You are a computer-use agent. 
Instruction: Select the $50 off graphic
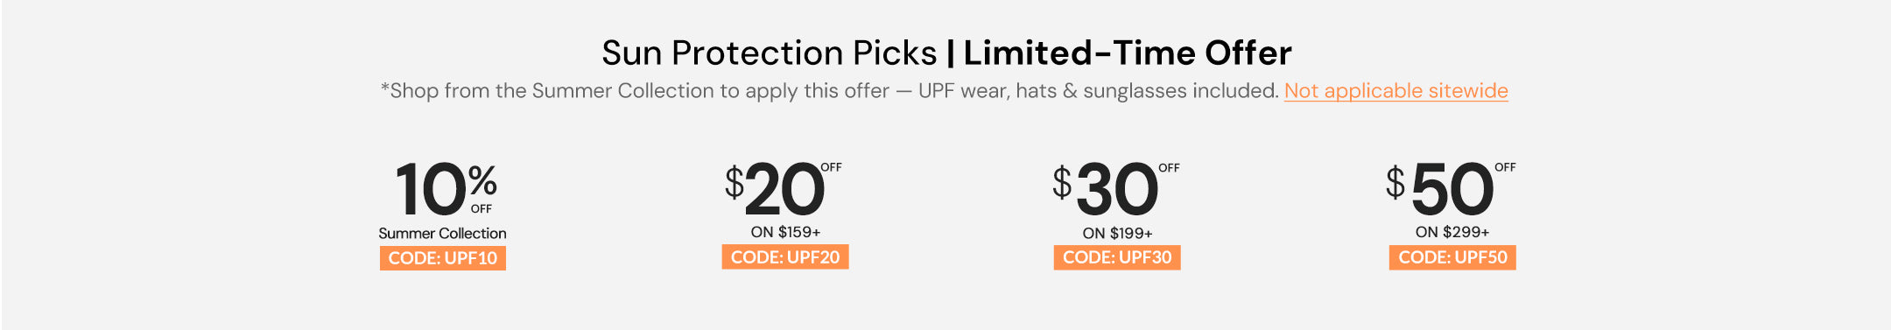click(1451, 188)
